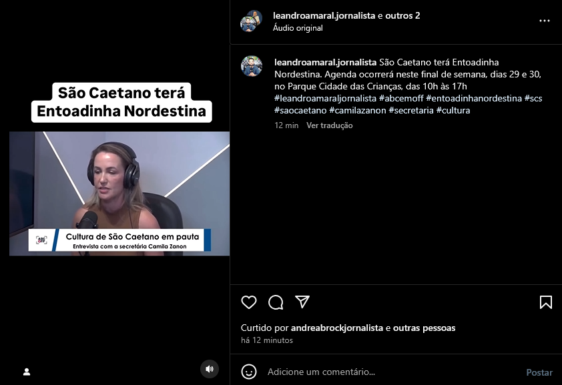Image resolution: width=562 pixels, height=385 pixels.
Task: Open hashtag #entoadinhanordestina
Action: 474,98
